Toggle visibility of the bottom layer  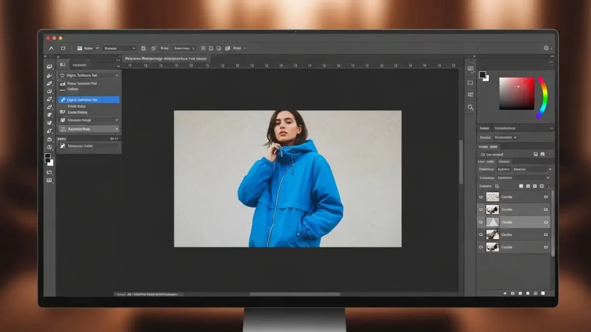(480, 247)
